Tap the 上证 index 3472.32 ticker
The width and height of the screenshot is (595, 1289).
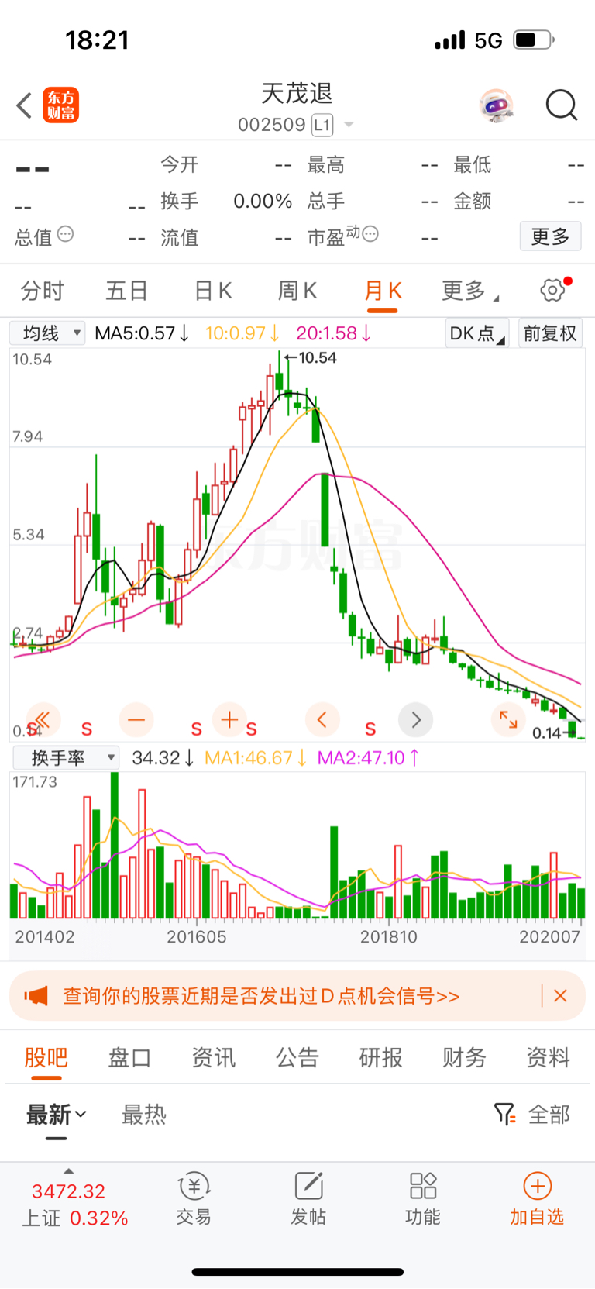point(74,1205)
